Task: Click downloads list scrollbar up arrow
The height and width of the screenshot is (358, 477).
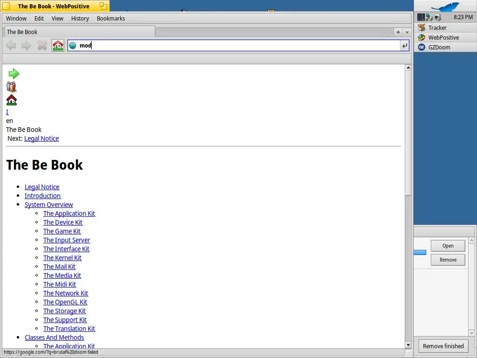Action: pyautogui.click(x=471, y=241)
